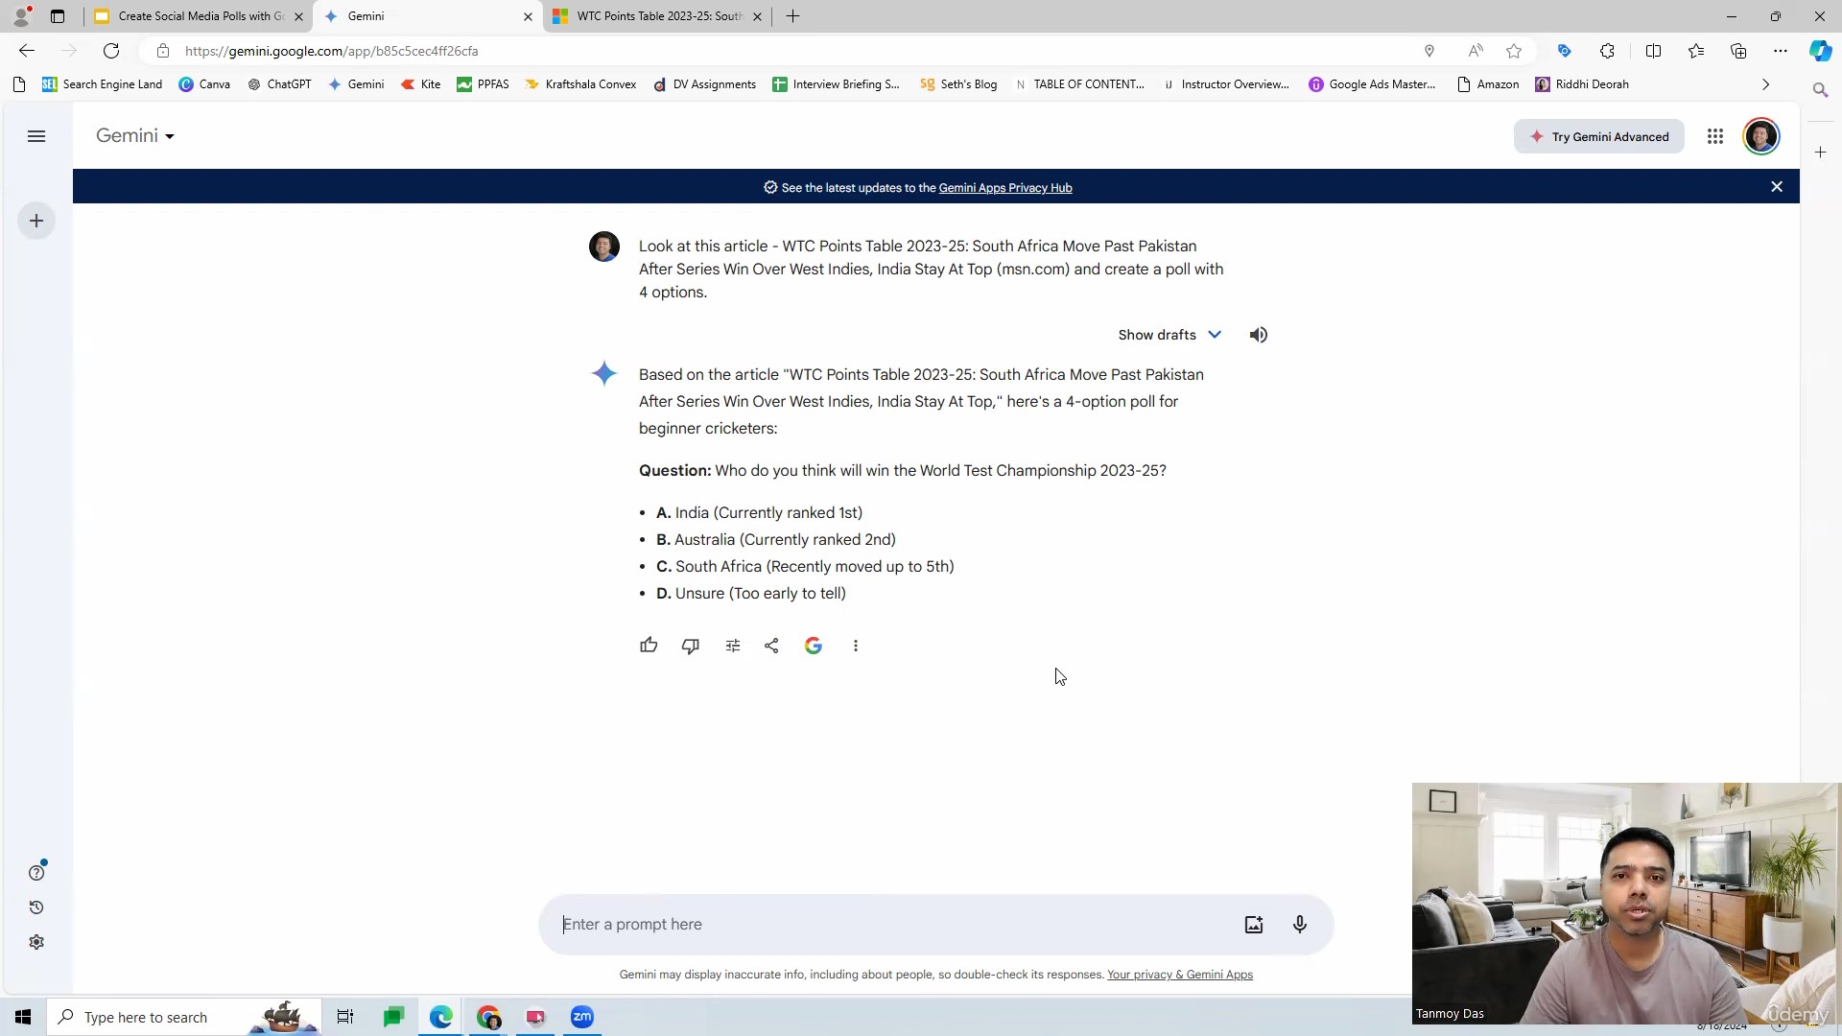Dismiss the privacy hub banner
The image size is (1842, 1036).
pyautogui.click(x=1777, y=187)
